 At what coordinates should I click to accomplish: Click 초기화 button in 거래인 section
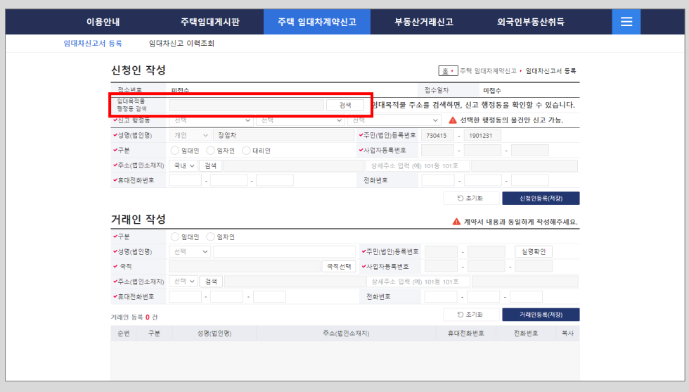[x=470, y=315]
